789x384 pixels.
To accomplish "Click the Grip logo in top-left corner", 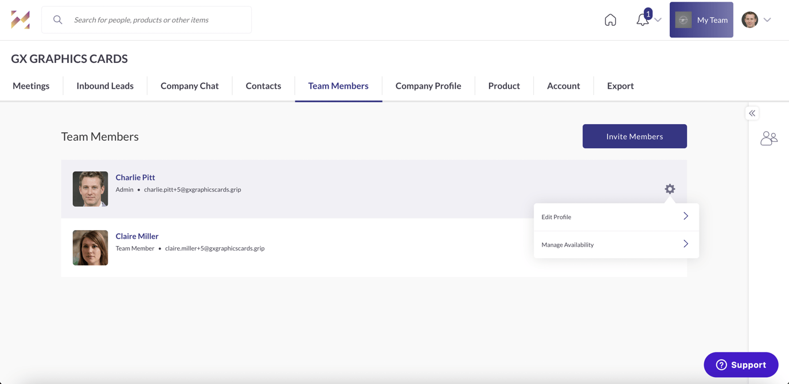I will 21,20.
